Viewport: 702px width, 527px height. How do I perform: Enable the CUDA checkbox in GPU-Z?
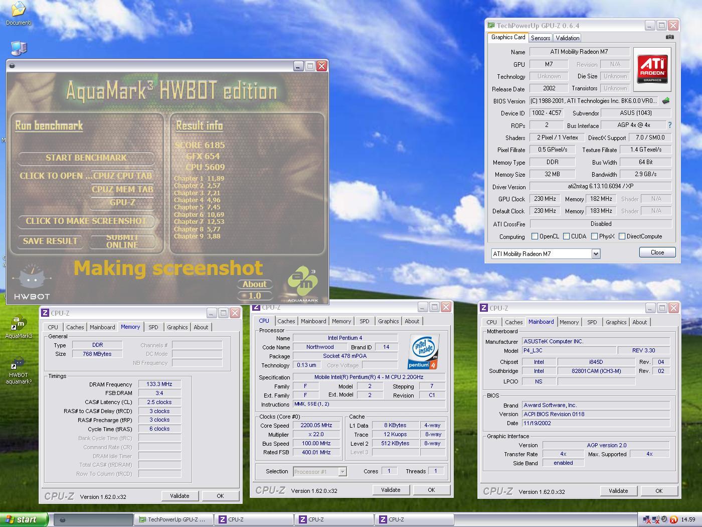point(566,236)
